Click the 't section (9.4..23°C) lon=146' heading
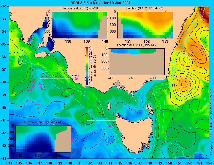This screenshot has height=165, width=214. tap(136, 45)
